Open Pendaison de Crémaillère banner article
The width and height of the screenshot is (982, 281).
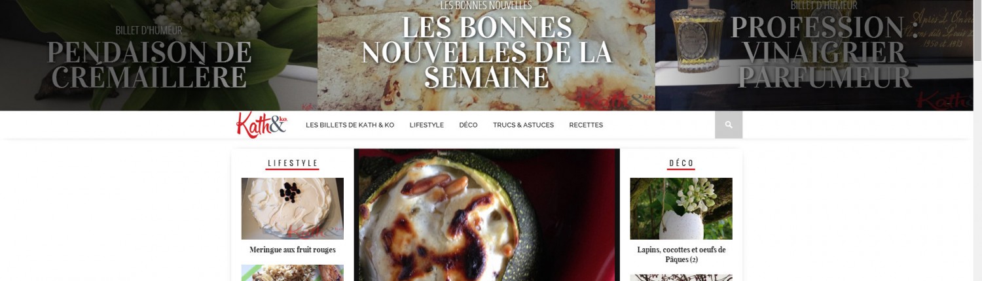149,65
